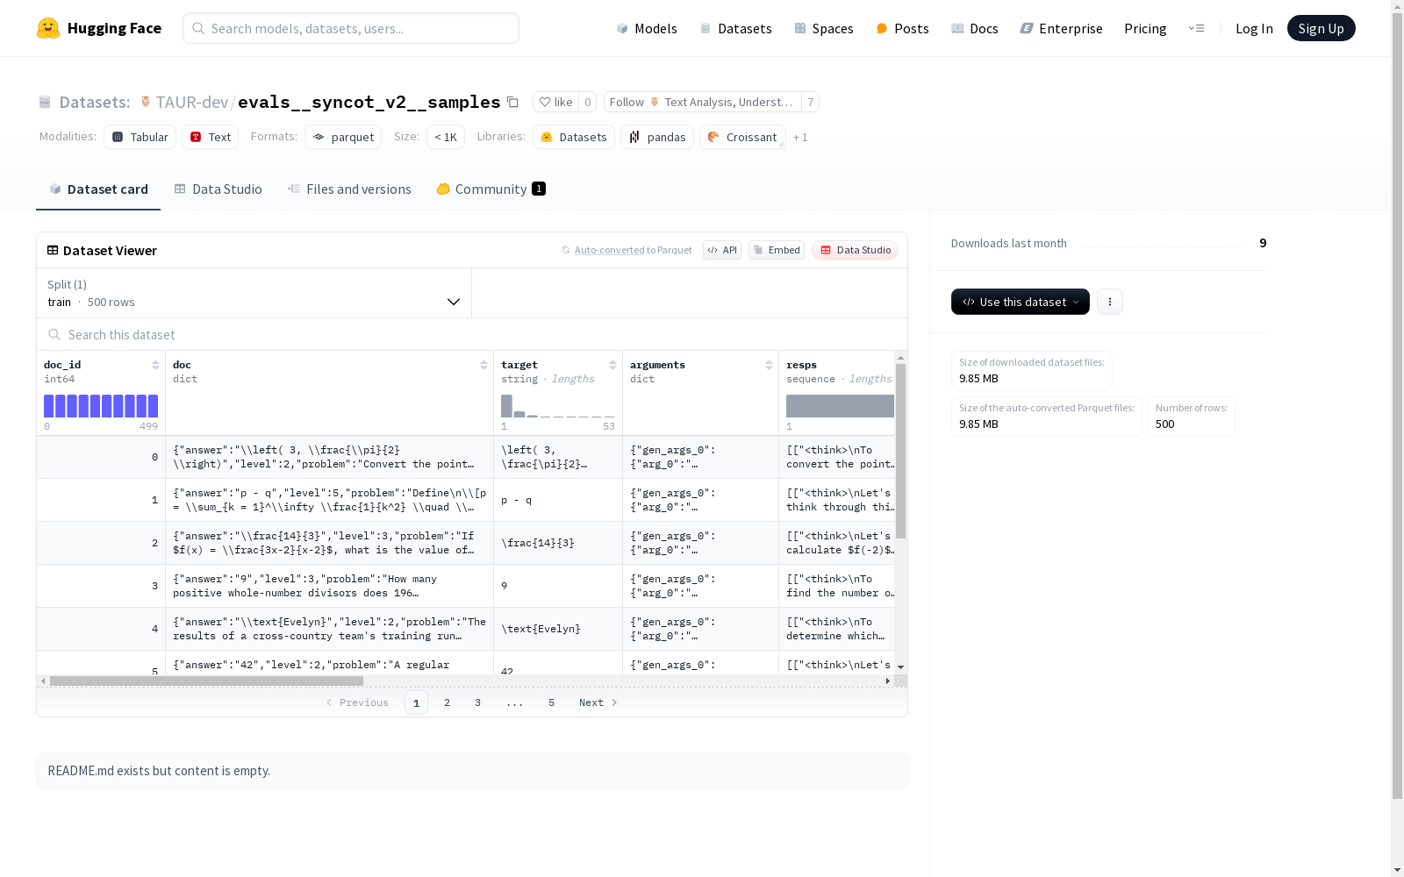Click the doc_id histogram distribution bars
The height and width of the screenshot is (877, 1404).
pos(101,406)
